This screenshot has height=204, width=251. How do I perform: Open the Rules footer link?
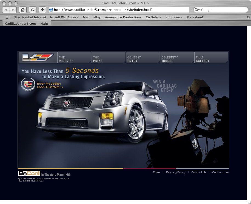[x=156, y=172]
